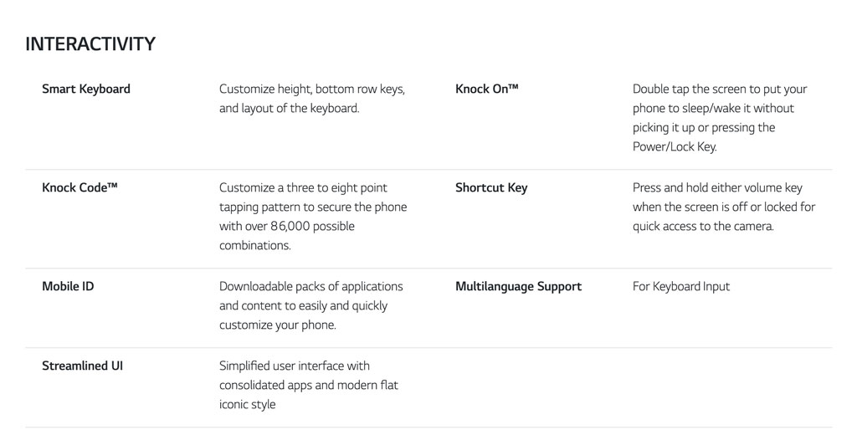Image resolution: width=857 pixels, height=435 pixels.
Task: Select the Multilanguage Support label
Action: (518, 286)
